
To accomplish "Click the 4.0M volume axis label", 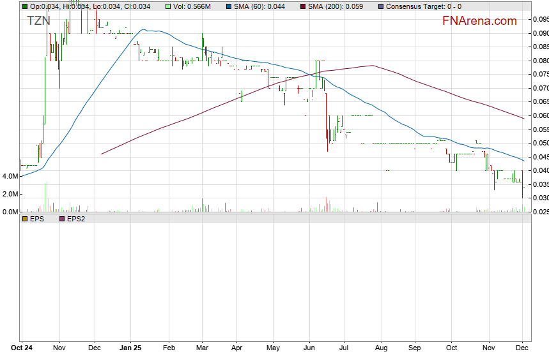I will click(10, 176).
